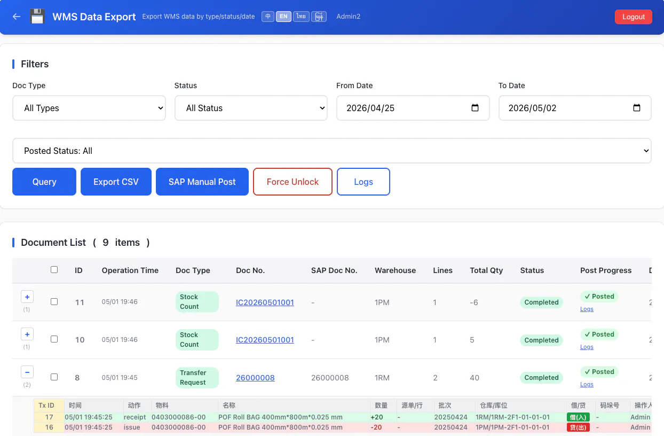Switch language to EN
The width and height of the screenshot is (664, 436).
click(283, 17)
